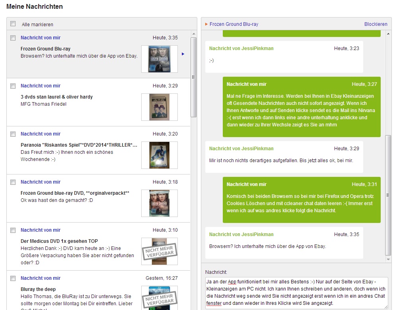Viewport: 401px width, 310px height.
Task: Open 'Nachricht von mir' from Heute, 3:29
Action: 41,85
